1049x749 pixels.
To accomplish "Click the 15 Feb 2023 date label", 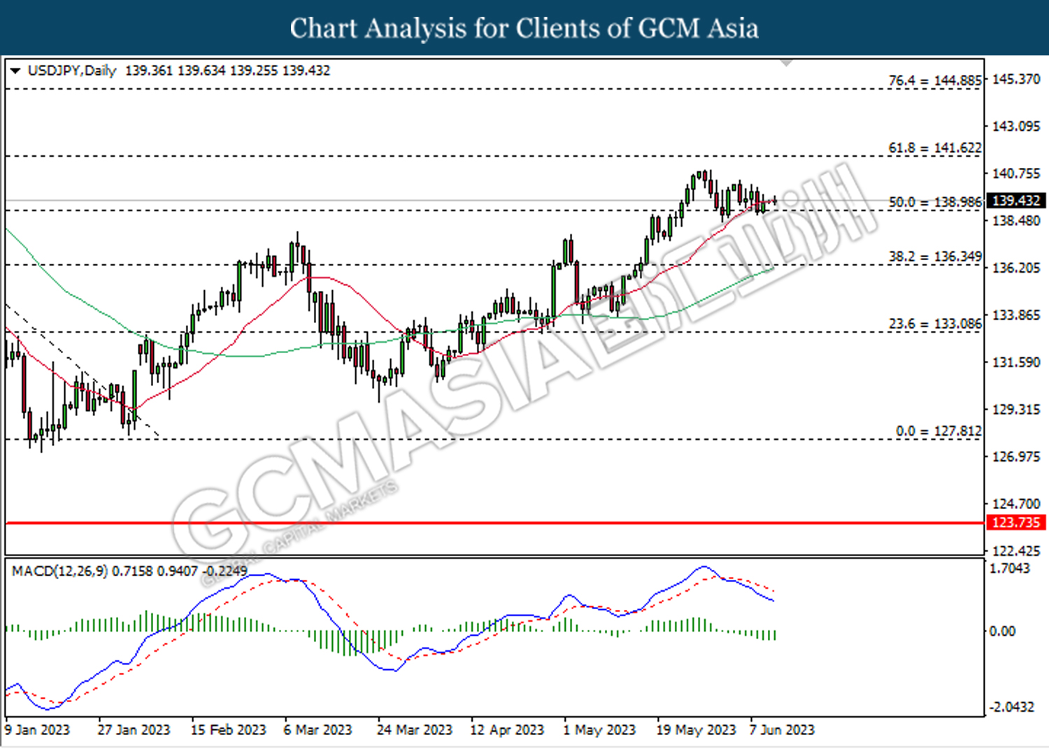I will (x=229, y=730).
